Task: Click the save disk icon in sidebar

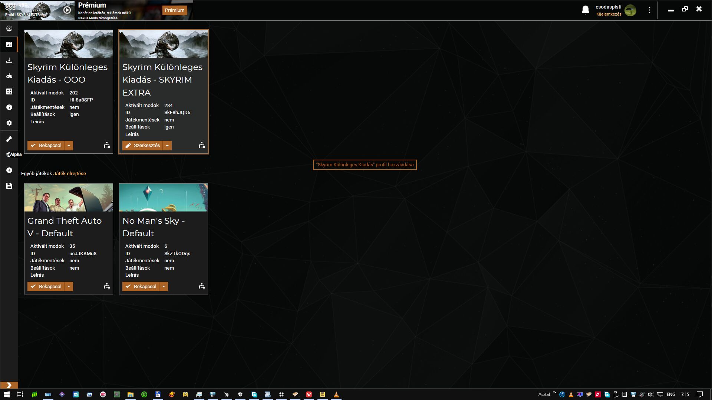Action: click(x=9, y=186)
